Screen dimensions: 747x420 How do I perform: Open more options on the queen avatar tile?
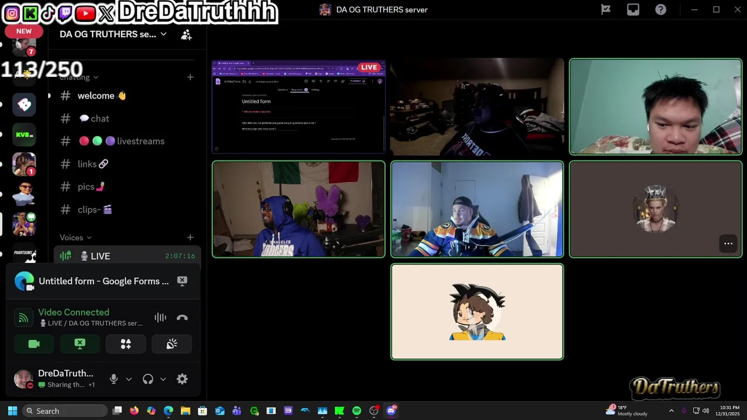[728, 244]
